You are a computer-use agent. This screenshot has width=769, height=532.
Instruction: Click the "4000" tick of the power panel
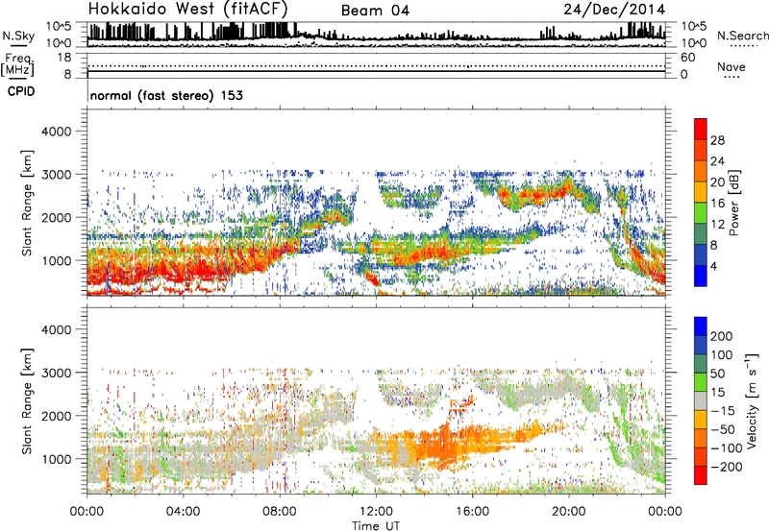click(x=57, y=132)
